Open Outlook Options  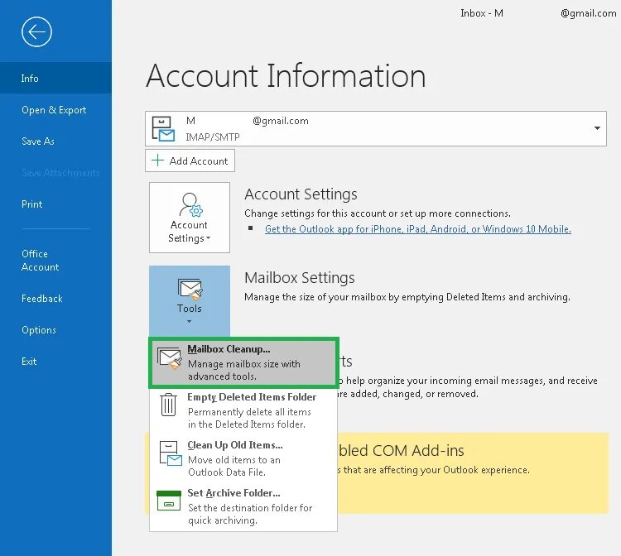tap(39, 330)
